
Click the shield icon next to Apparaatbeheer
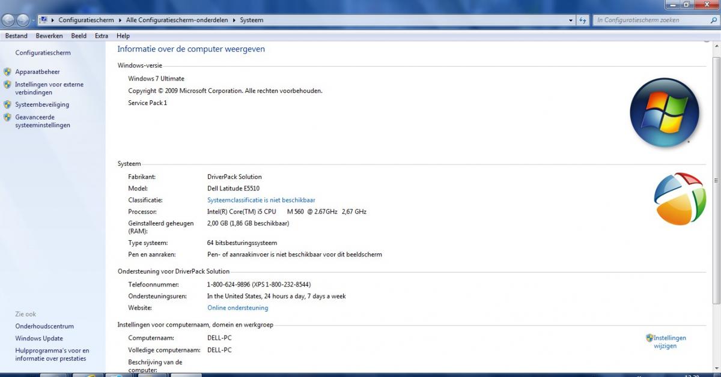pyautogui.click(x=7, y=71)
